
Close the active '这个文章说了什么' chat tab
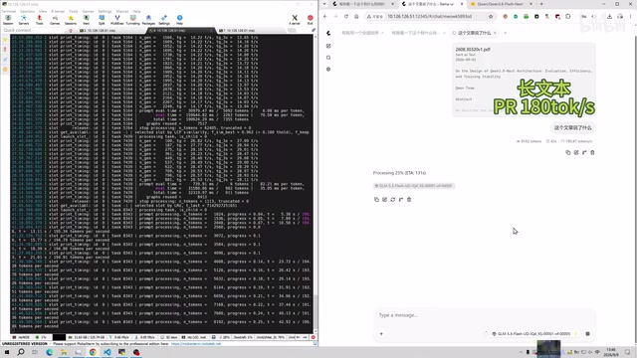coord(495,33)
